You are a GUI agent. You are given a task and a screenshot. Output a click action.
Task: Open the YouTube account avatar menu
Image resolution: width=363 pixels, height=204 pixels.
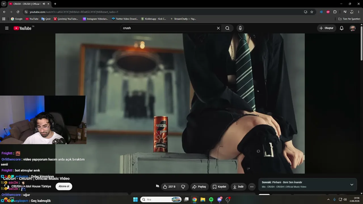(x=353, y=28)
